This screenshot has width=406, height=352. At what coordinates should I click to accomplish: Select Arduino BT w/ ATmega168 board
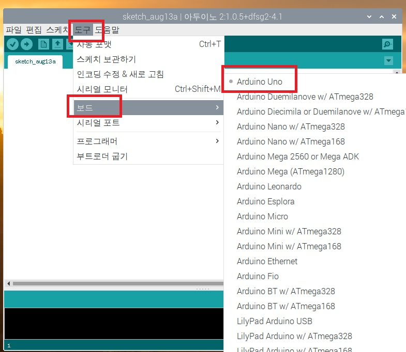click(x=315, y=306)
